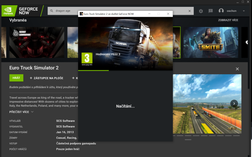The height and width of the screenshot is (157, 252).
Task: Click the Částečná podpora gamepadu text
Action: pos(76,143)
